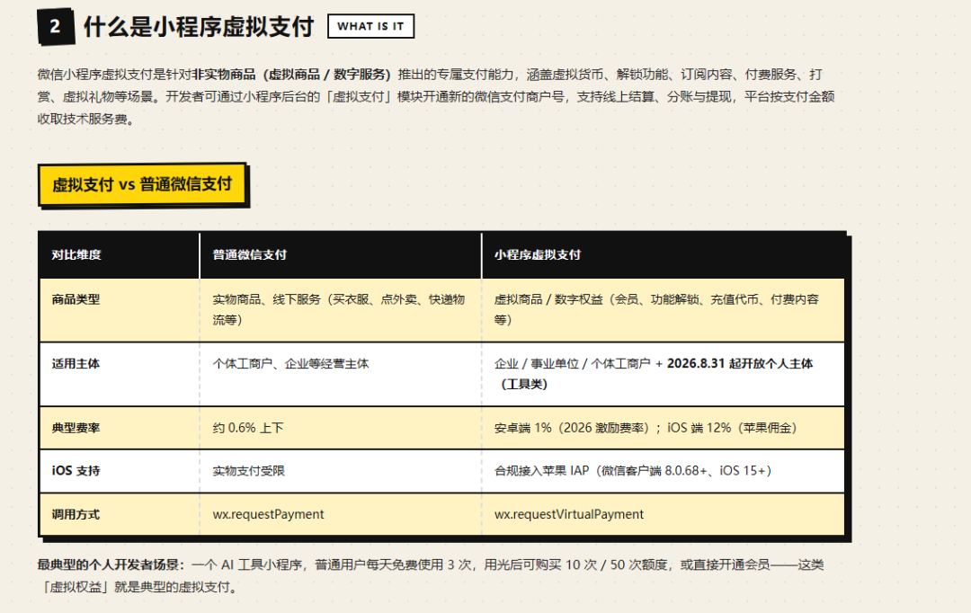Click the cell 实物商品、线下服务（买衣服、点外卖、快递物流等）
This screenshot has height=613, width=971.
339,309
